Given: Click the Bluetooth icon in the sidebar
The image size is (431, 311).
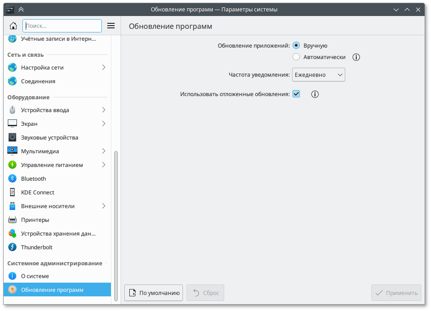Looking at the screenshot, I should (12, 179).
